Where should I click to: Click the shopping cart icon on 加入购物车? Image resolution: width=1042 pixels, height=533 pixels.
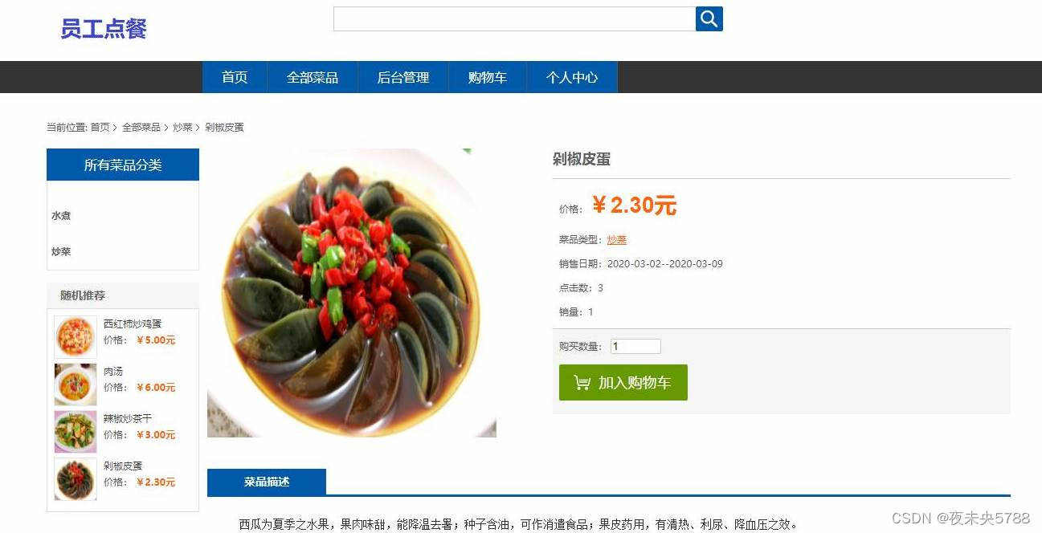pyautogui.click(x=582, y=383)
